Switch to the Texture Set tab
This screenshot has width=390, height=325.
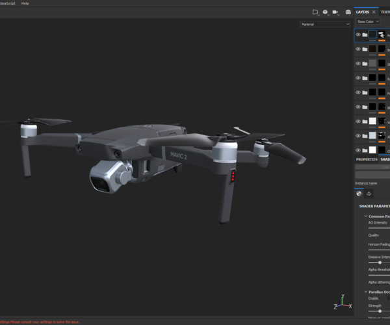(385, 12)
